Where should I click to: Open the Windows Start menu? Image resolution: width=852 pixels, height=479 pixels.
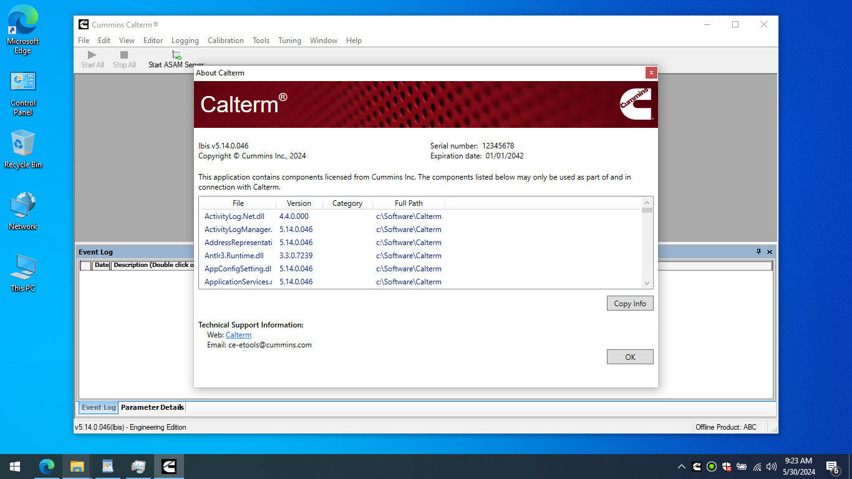point(15,467)
